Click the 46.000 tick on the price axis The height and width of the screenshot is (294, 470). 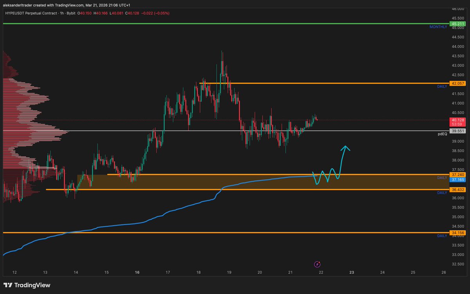point(458,9)
